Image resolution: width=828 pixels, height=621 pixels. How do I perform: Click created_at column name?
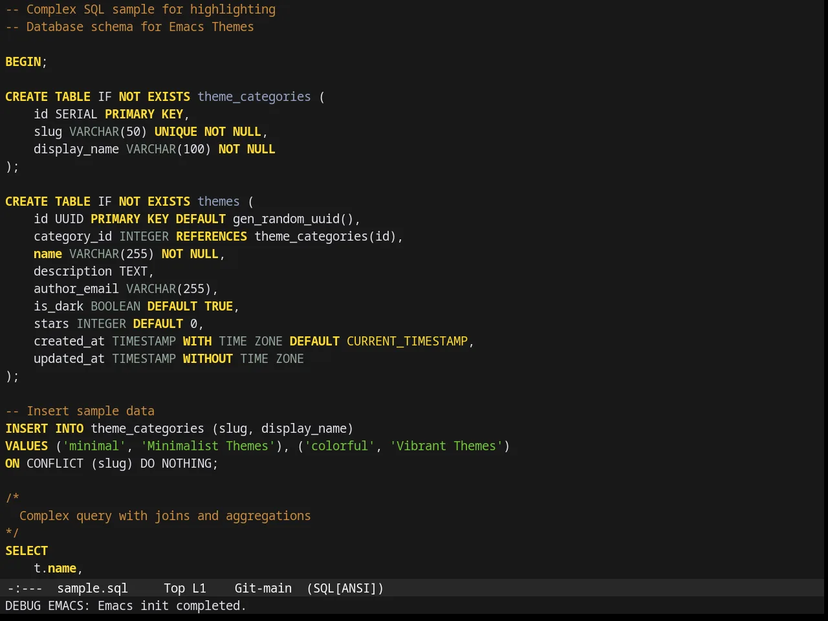tap(69, 341)
